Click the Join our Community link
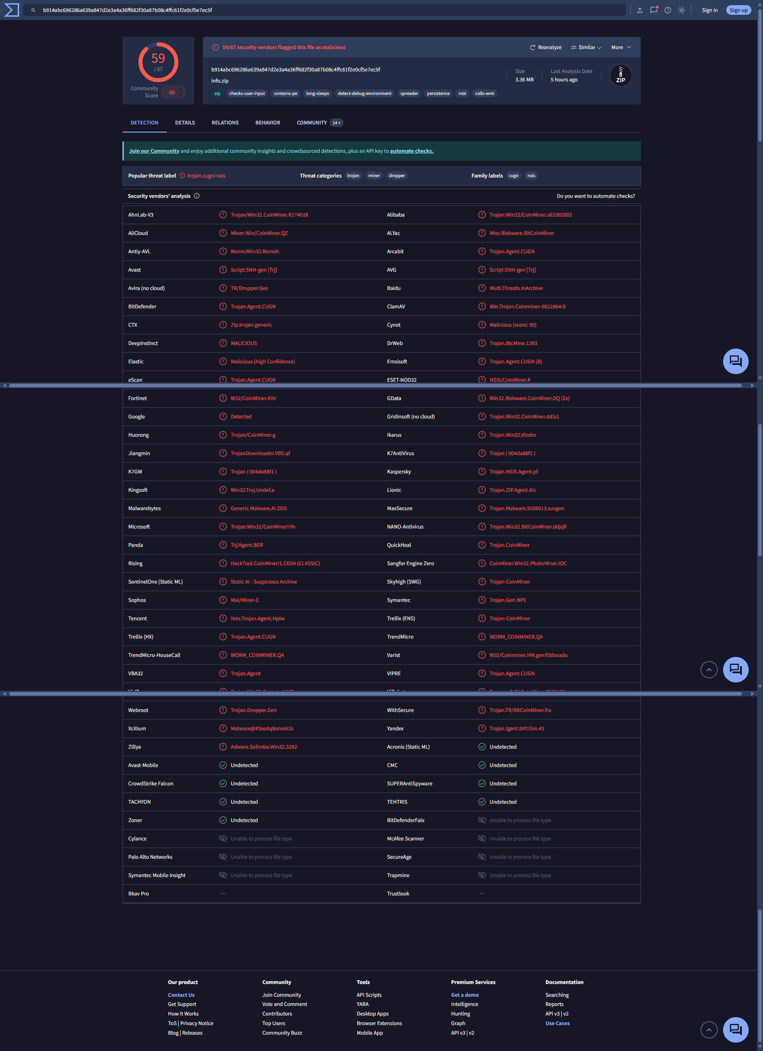The height and width of the screenshot is (1051, 763). tap(154, 151)
